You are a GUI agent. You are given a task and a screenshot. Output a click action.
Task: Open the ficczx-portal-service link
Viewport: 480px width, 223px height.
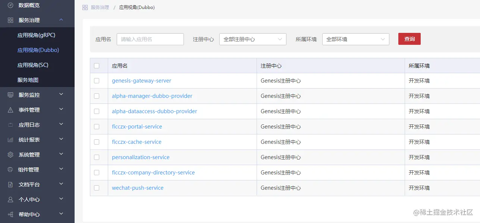pyautogui.click(x=137, y=127)
